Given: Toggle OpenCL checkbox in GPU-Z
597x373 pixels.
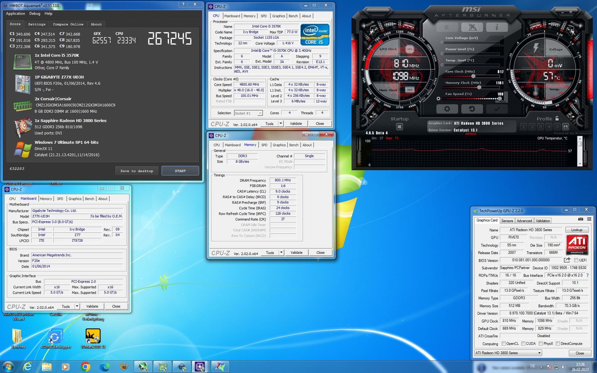Looking at the screenshot, I should coord(504,343).
